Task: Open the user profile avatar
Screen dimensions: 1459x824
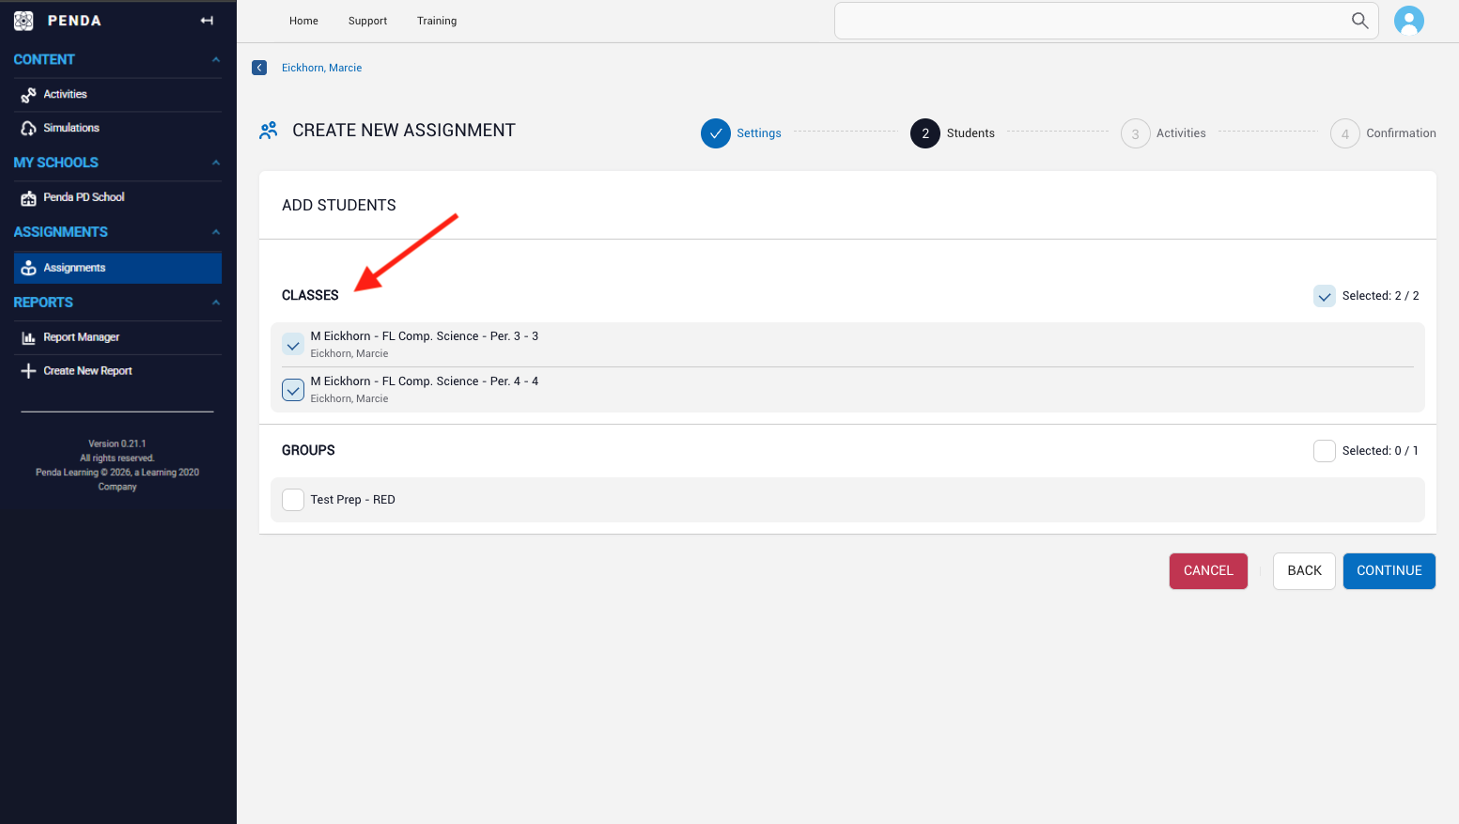Action: coord(1408,21)
